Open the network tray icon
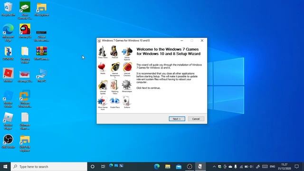 pos(241,167)
